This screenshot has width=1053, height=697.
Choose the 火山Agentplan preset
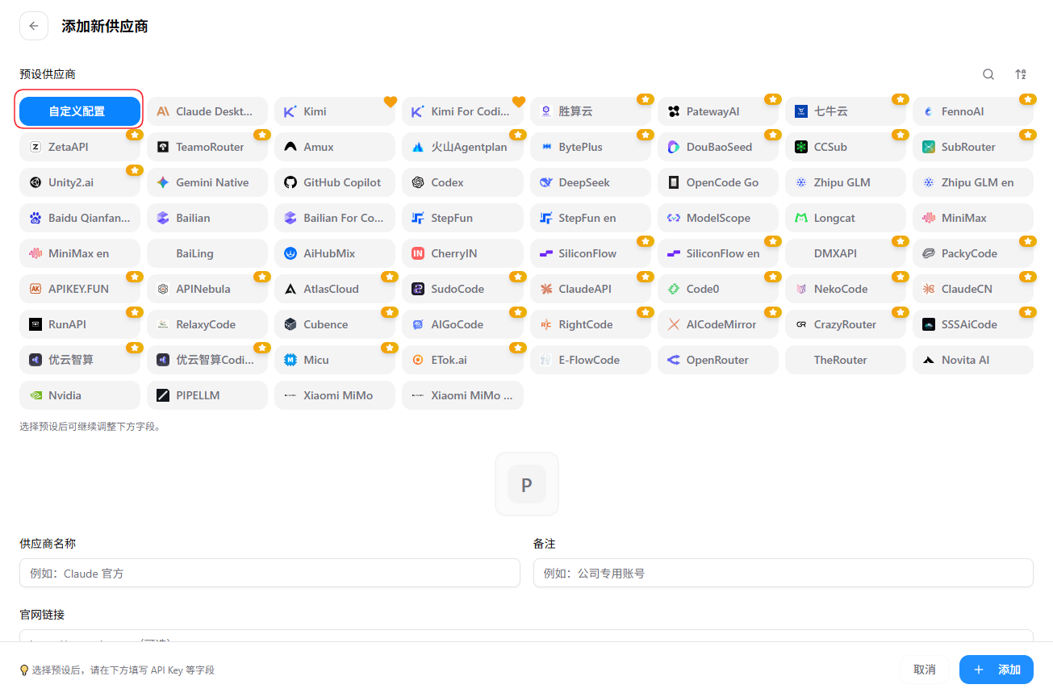[462, 147]
